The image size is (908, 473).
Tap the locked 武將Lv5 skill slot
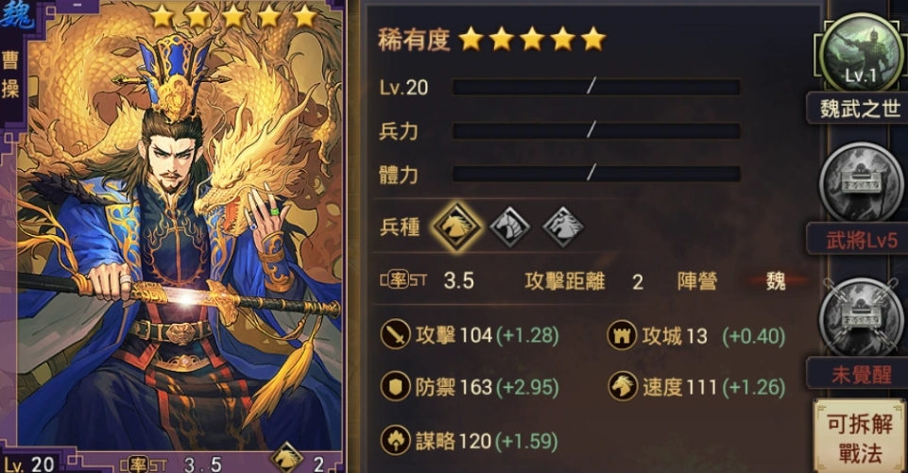coord(862,182)
